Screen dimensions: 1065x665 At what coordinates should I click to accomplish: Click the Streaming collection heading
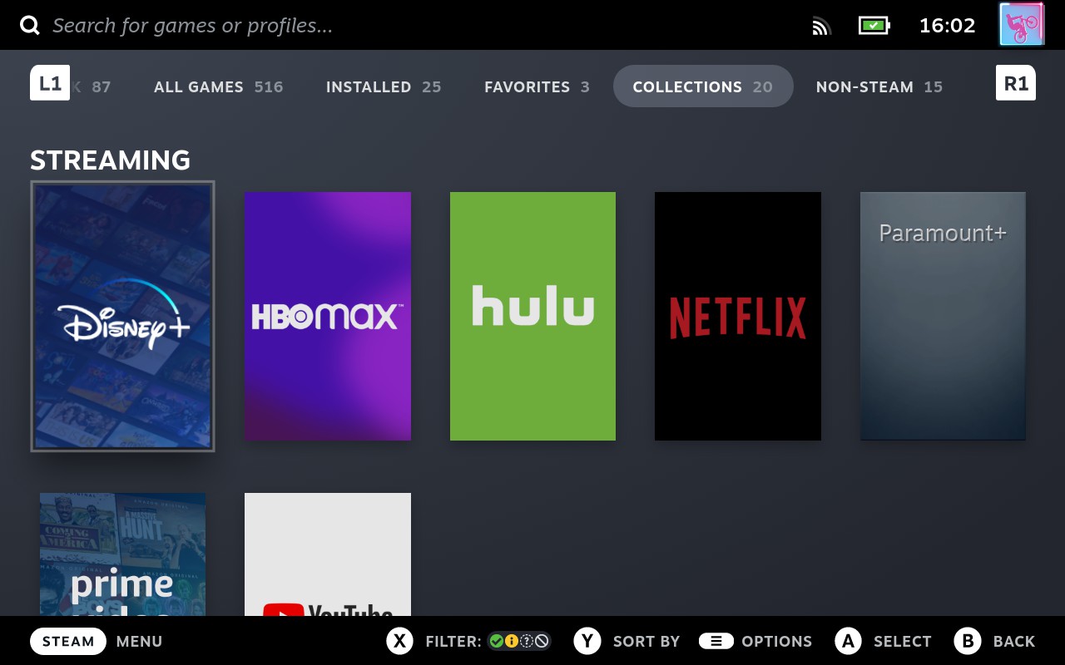[111, 160]
